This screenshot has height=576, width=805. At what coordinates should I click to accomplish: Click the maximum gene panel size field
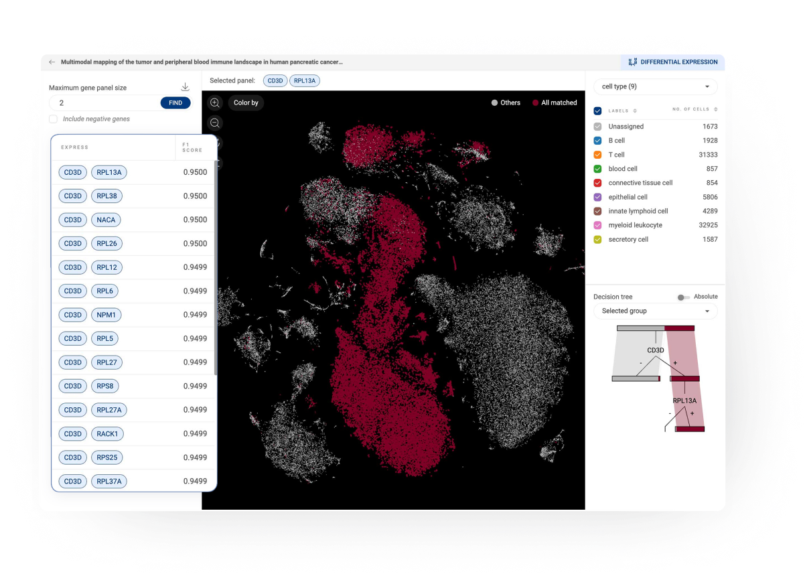coord(104,103)
